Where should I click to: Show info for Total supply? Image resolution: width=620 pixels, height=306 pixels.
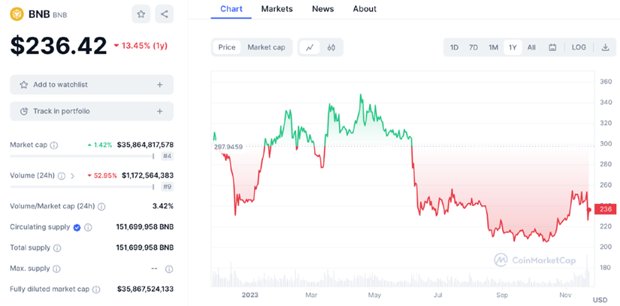(57, 248)
